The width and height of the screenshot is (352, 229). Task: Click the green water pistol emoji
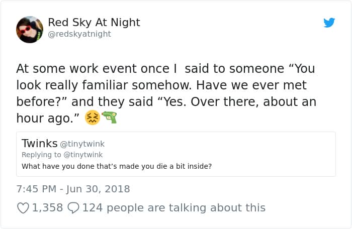click(109, 118)
